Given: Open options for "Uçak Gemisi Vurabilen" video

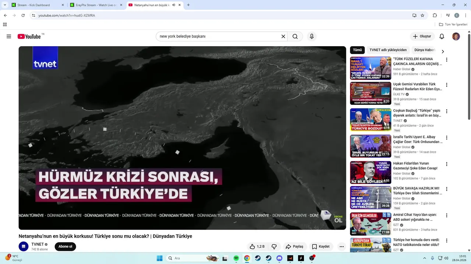Looking at the screenshot, I should [447, 85].
